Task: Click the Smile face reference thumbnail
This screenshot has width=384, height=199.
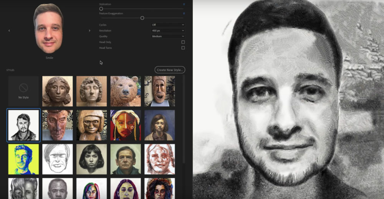Action: coord(48,28)
